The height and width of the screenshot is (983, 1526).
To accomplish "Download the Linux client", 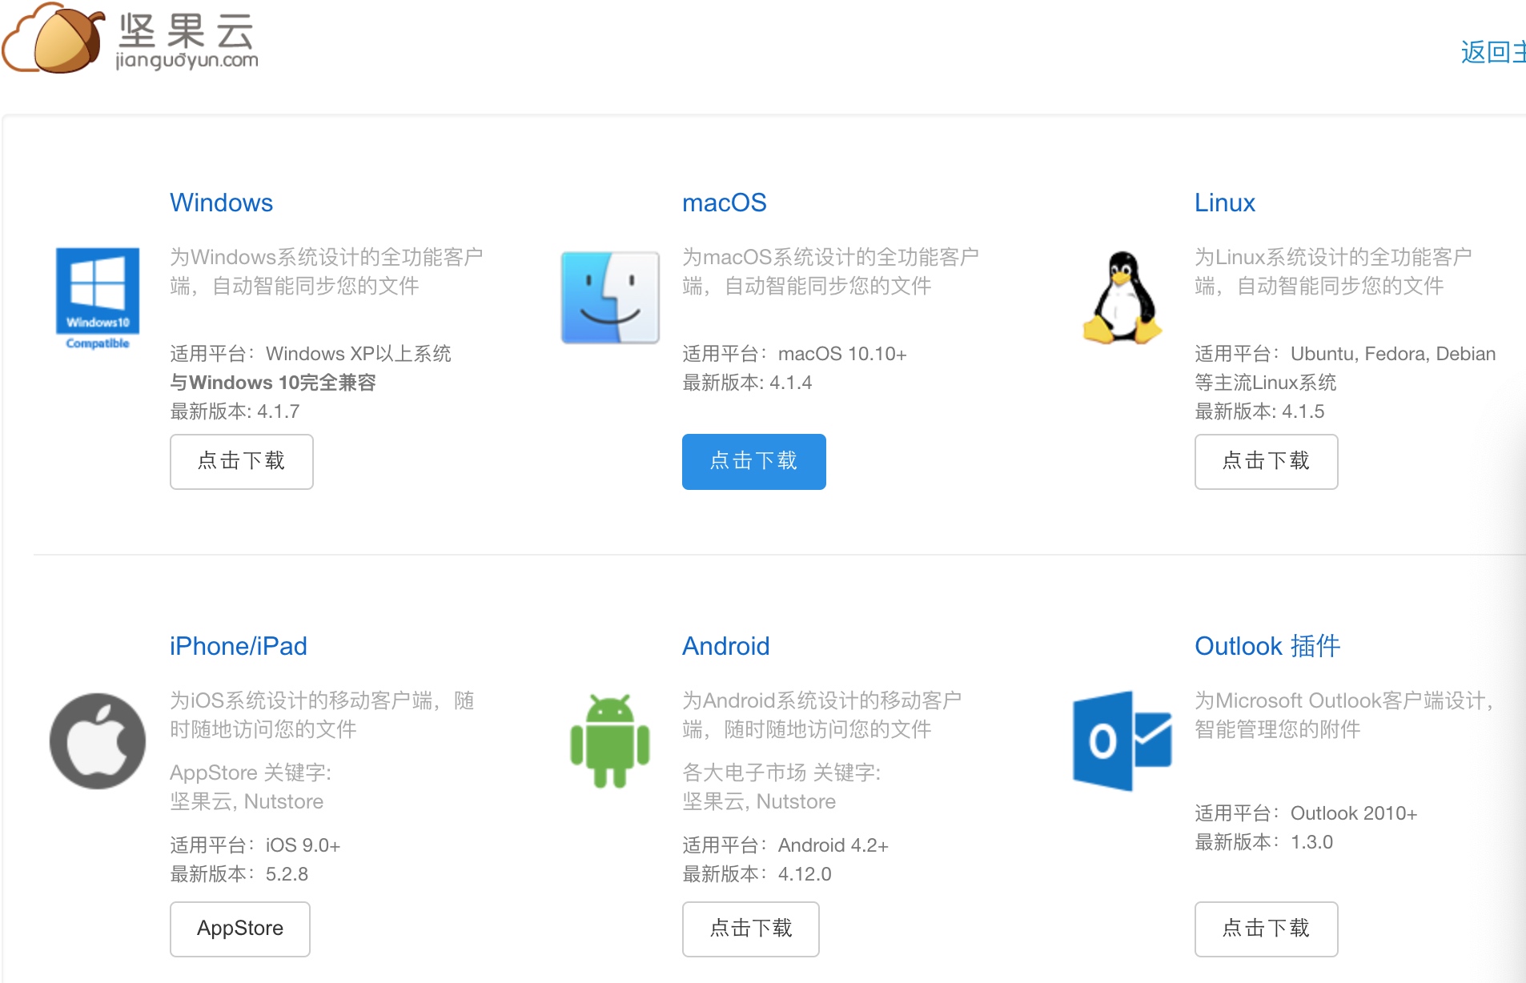I will click(x=1266, y=462).
